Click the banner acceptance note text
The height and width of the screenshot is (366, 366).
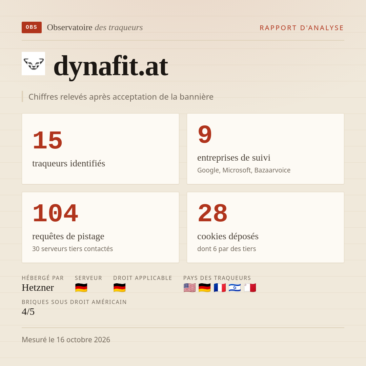pos(121,97)
